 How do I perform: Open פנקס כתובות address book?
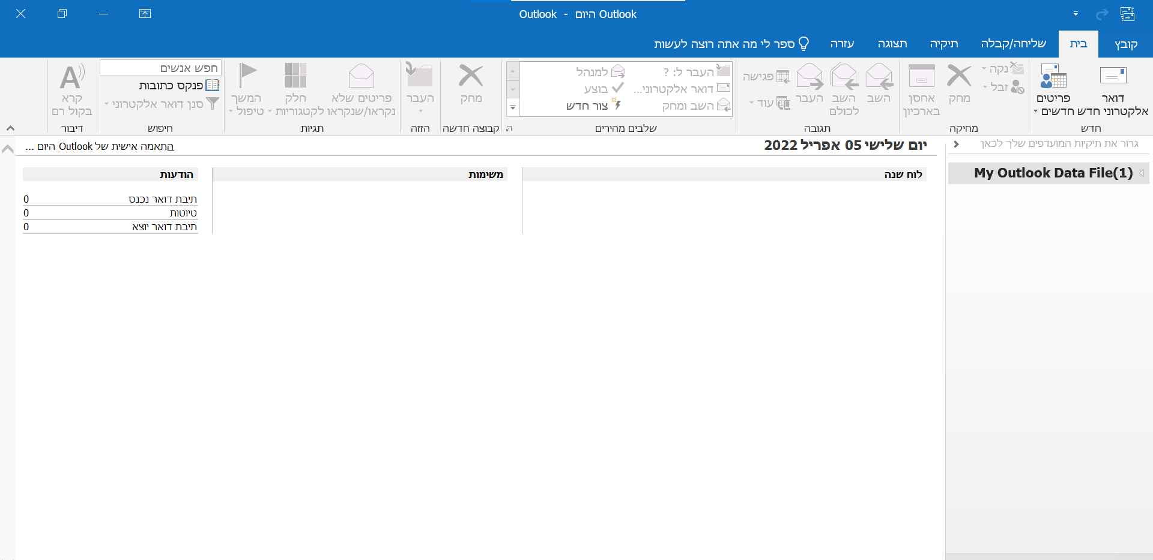click(x=180, y=85)
